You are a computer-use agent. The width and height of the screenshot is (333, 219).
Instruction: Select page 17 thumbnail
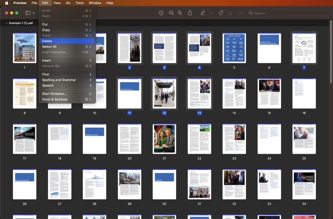pos(25,139)
